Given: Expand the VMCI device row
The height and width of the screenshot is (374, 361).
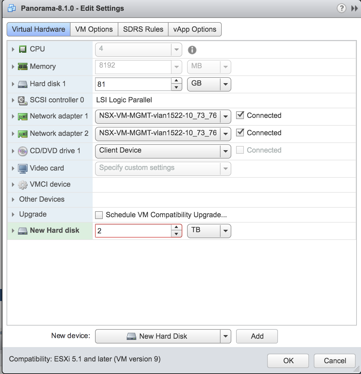Looking at the screenshot, I should 13,185.
